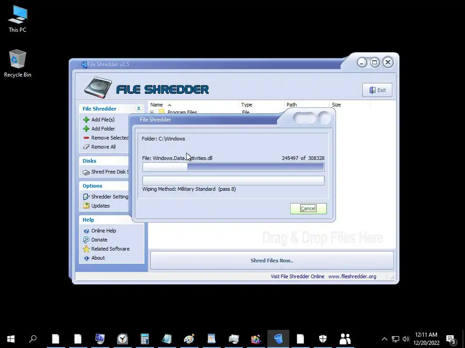This screenshot has height=348, width=465.
Task: Click the two-people icon in taskbar
Action: [345, 339]
